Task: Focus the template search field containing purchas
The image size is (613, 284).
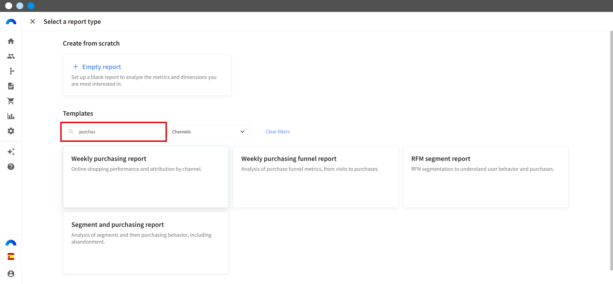Action: 114,132
